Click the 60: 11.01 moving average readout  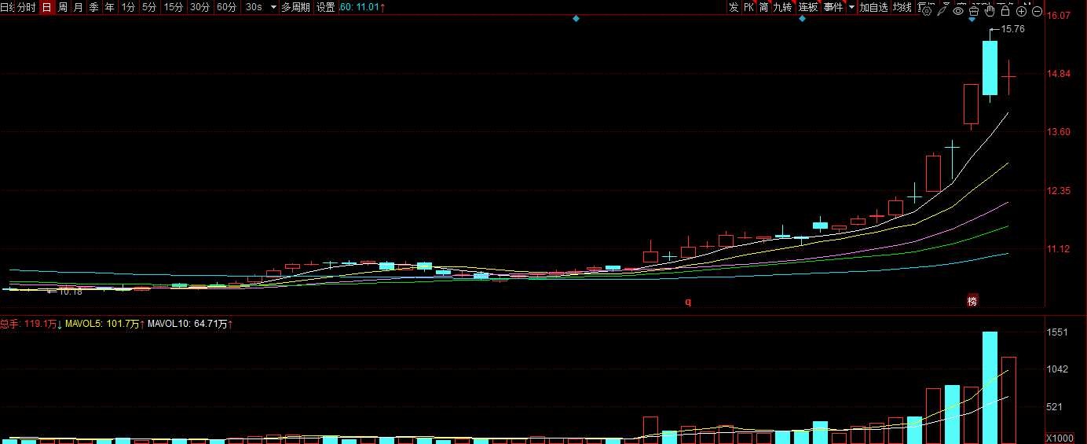(362, 7)
